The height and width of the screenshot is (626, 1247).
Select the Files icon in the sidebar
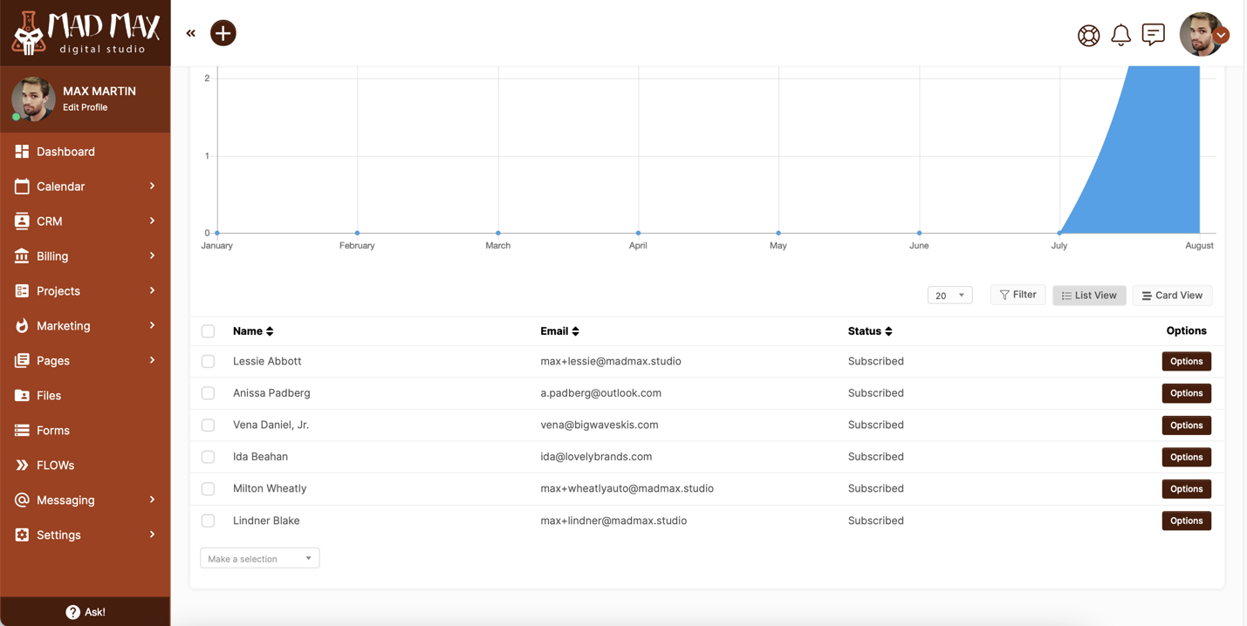[x=22, y=395]
